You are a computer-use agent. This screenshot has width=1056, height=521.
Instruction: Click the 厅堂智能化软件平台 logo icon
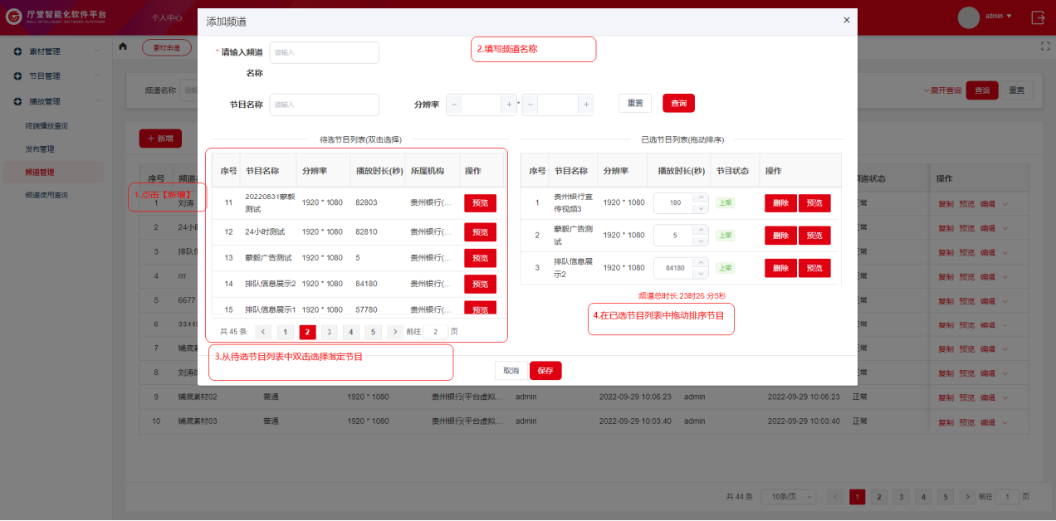coord(13,17)
